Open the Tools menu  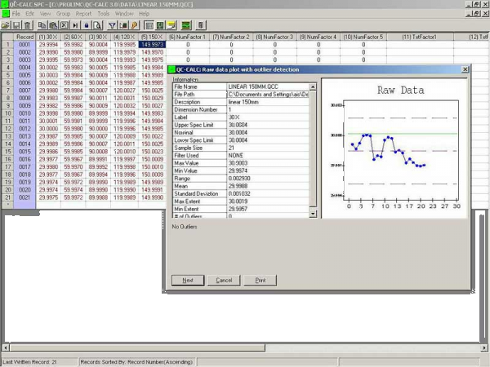pyautogui.click(x=104, y=14)
